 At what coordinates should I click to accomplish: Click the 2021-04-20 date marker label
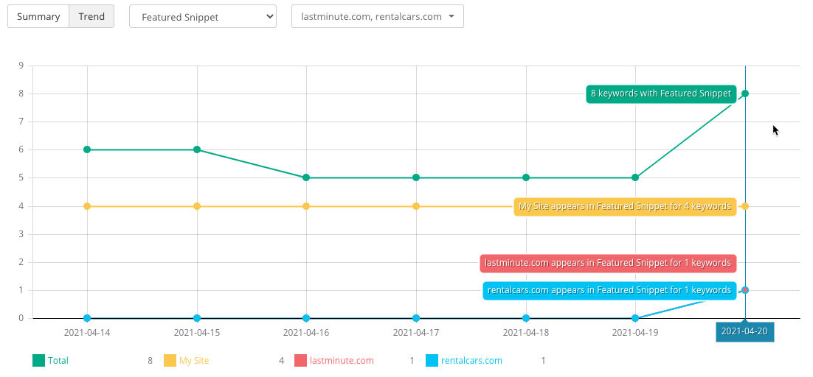[x=744, y=331]
